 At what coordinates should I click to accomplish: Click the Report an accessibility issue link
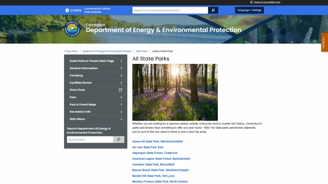267,2
